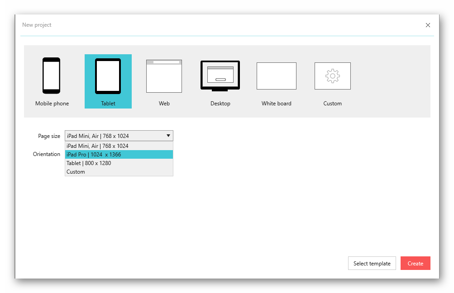The width and height of the screenshot is (454, 293).
Task: Choose the Tablet device icon
Action: point(108,76)
